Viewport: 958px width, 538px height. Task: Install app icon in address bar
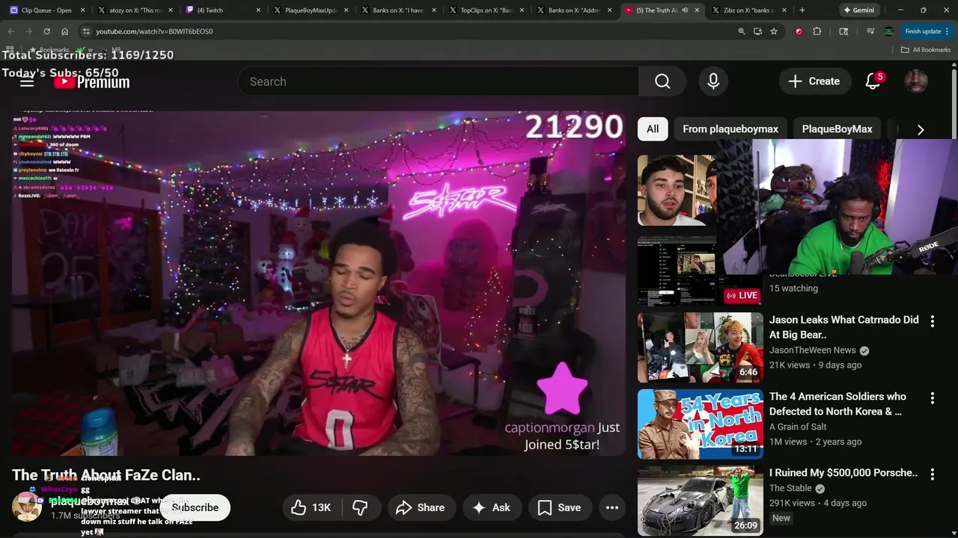coord(758,31)
